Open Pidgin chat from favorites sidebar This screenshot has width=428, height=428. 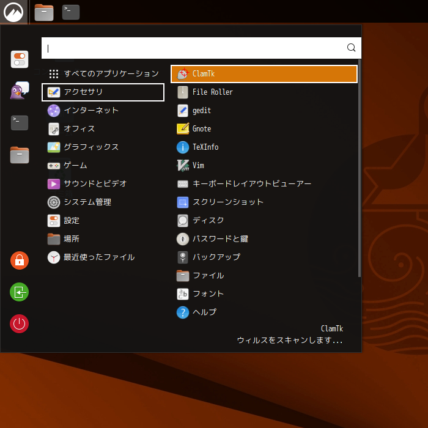20,90
